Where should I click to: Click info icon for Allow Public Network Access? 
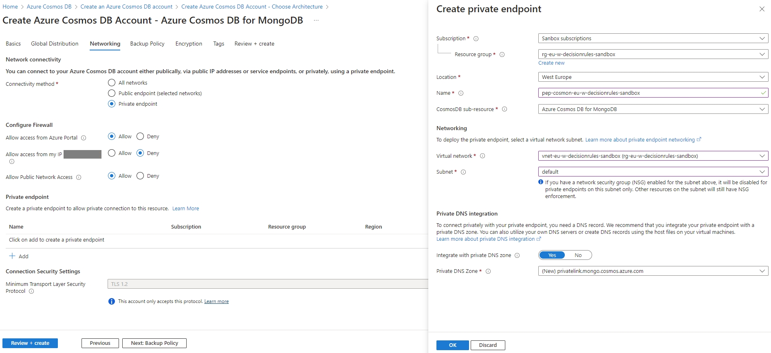pyautogui.click(x=79, y=177)
